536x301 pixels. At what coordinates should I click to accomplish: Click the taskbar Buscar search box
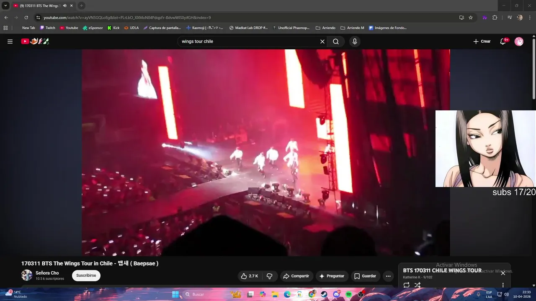coord(204,294)
